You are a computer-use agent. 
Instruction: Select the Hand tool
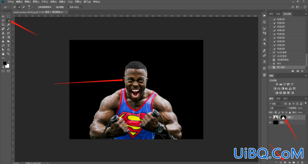pos(3,54)
